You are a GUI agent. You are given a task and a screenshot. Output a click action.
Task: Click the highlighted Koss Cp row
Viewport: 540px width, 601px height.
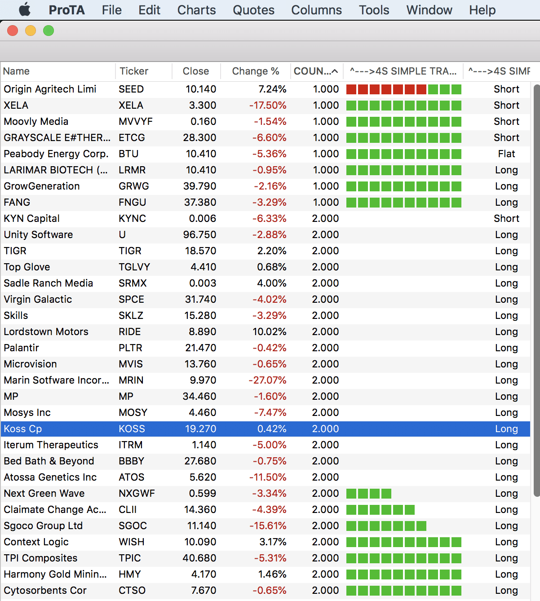coord(266,429)
